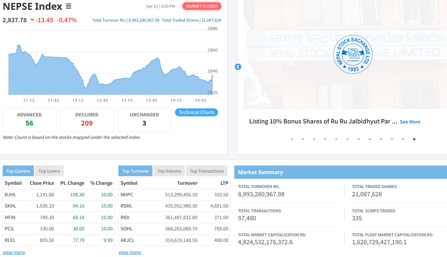The height and width of the screenshot is (257, 447).
Task: Select the Top Gainers tab
Action: [18, 171]
